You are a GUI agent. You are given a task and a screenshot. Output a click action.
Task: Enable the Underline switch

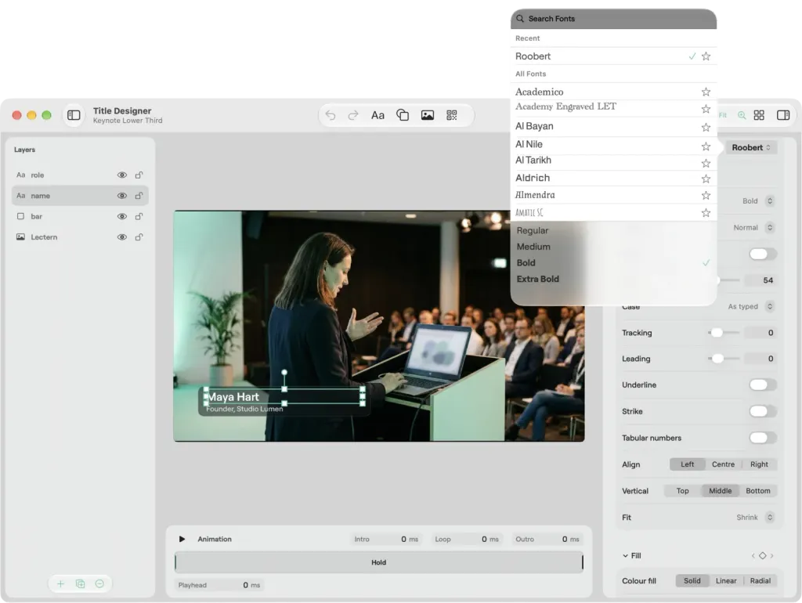click(763, 385)
